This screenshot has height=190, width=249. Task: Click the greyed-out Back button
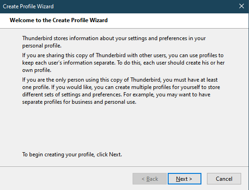(x=150, y=179)
